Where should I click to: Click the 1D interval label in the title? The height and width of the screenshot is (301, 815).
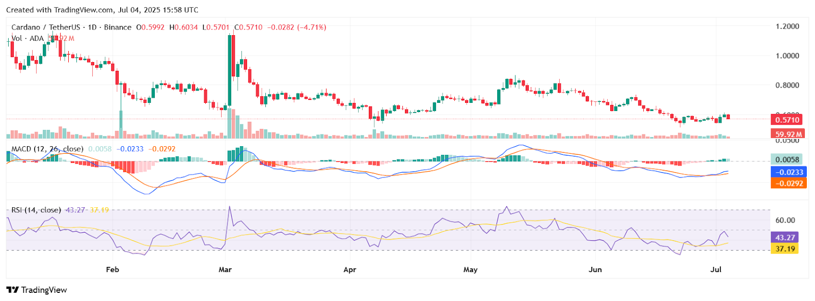92,28
